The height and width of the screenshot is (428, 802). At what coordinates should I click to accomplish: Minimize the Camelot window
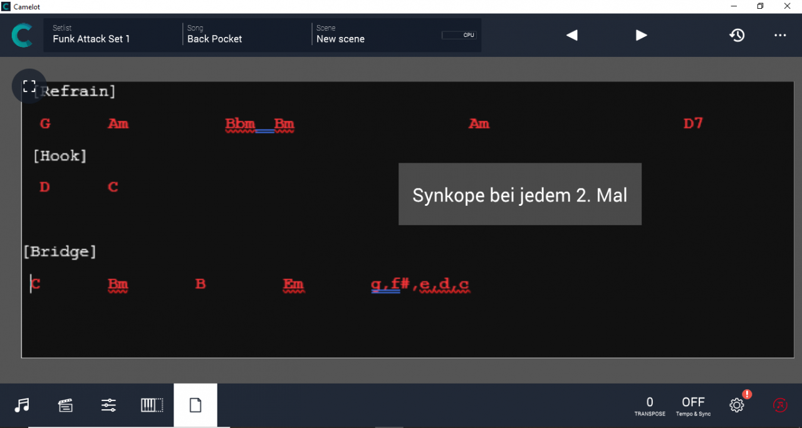[x=733, y=6]
